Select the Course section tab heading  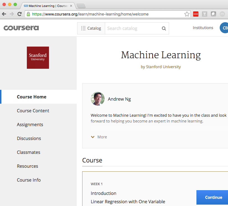point(92,161)
